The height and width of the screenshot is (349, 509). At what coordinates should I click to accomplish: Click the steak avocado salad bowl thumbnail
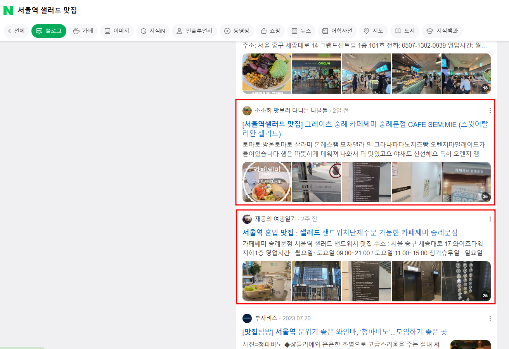click(267, 74)
